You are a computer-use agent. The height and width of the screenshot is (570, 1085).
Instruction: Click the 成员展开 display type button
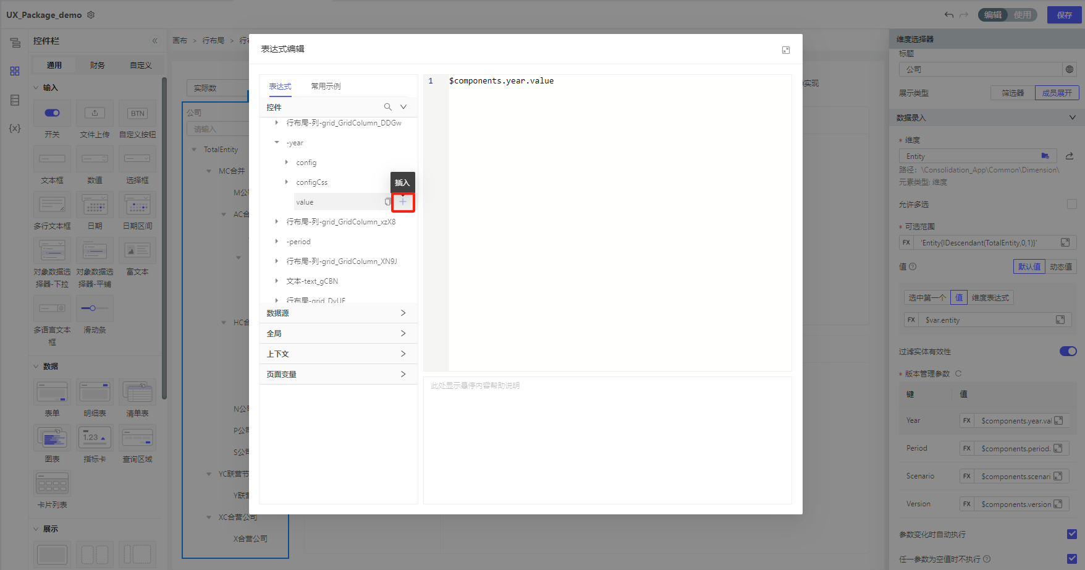point(1057,93)
